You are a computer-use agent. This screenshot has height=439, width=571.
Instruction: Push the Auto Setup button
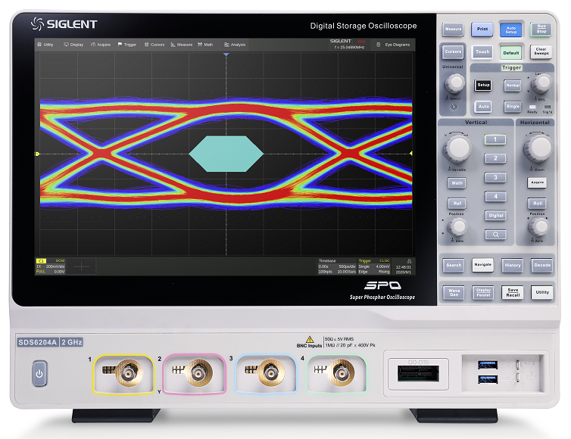tap(510, 30)
